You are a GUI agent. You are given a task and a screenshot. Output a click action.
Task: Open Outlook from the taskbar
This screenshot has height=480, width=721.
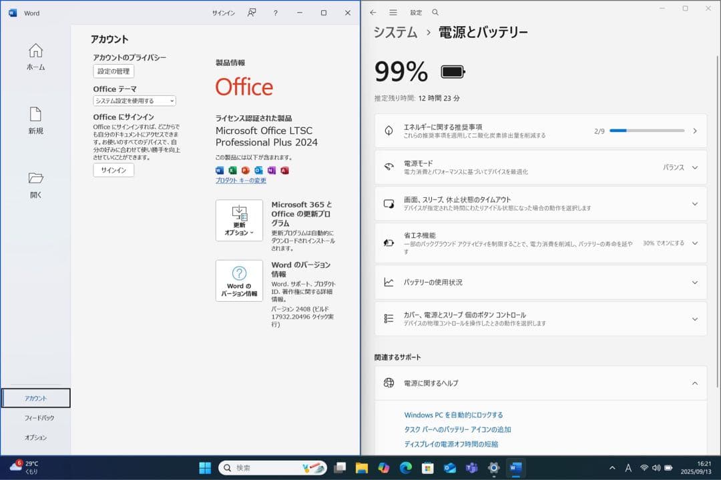pos(450,467)
